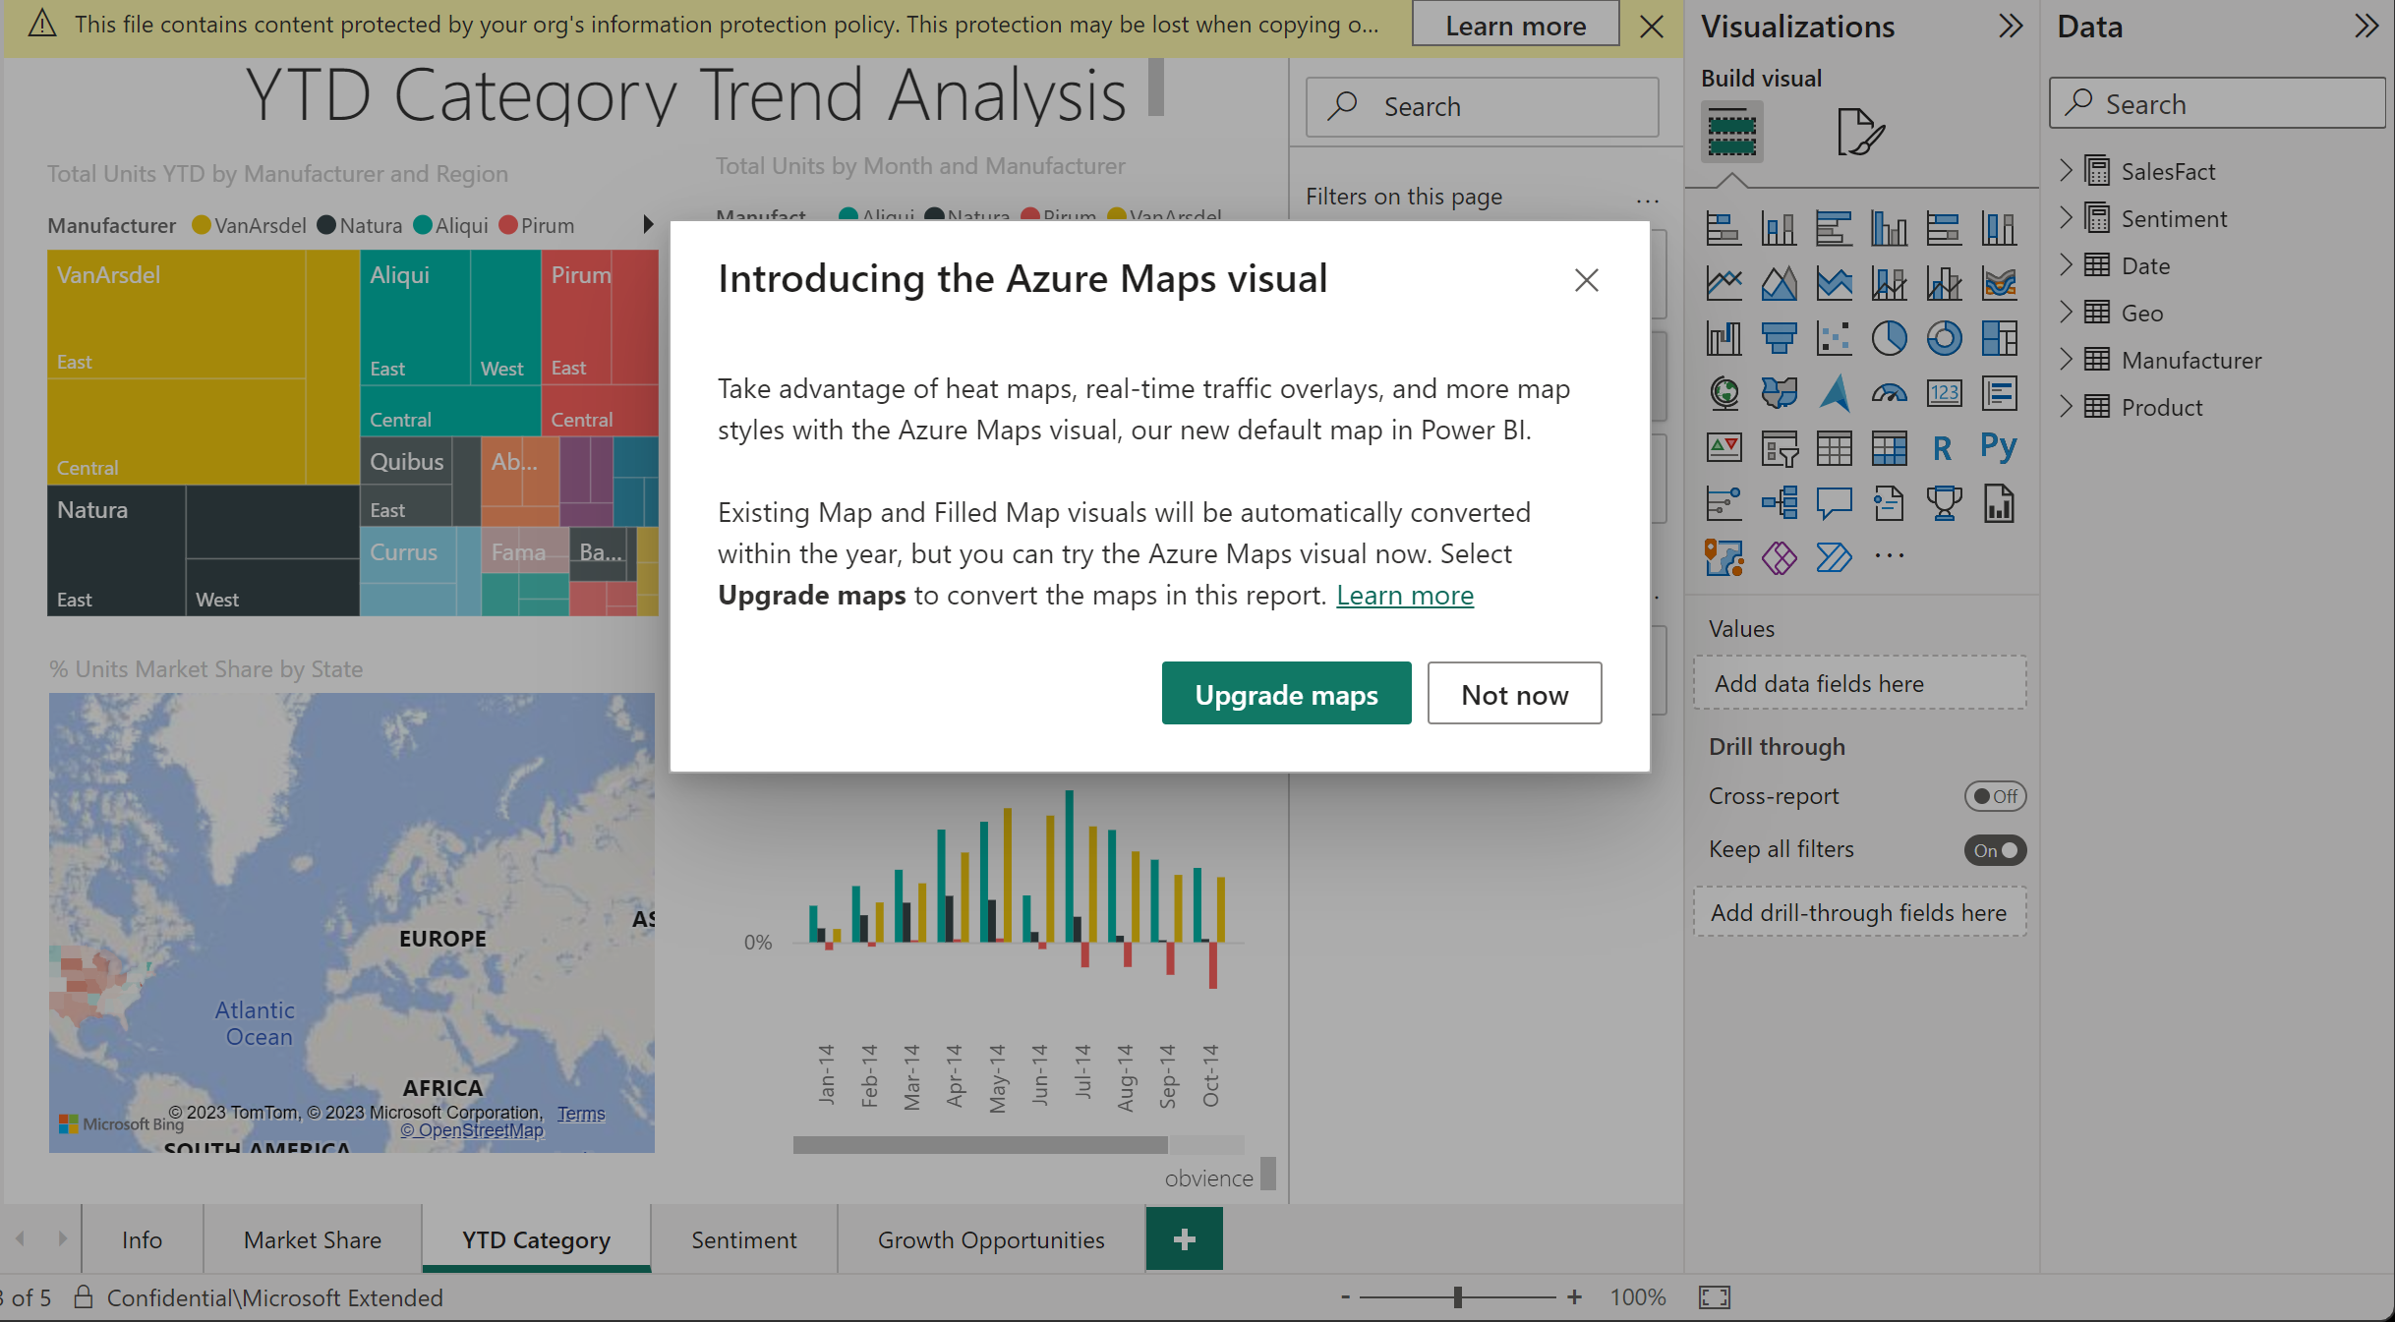Toggle Cross-report drill through off

pyautogui.click(x=1993, y=796)
